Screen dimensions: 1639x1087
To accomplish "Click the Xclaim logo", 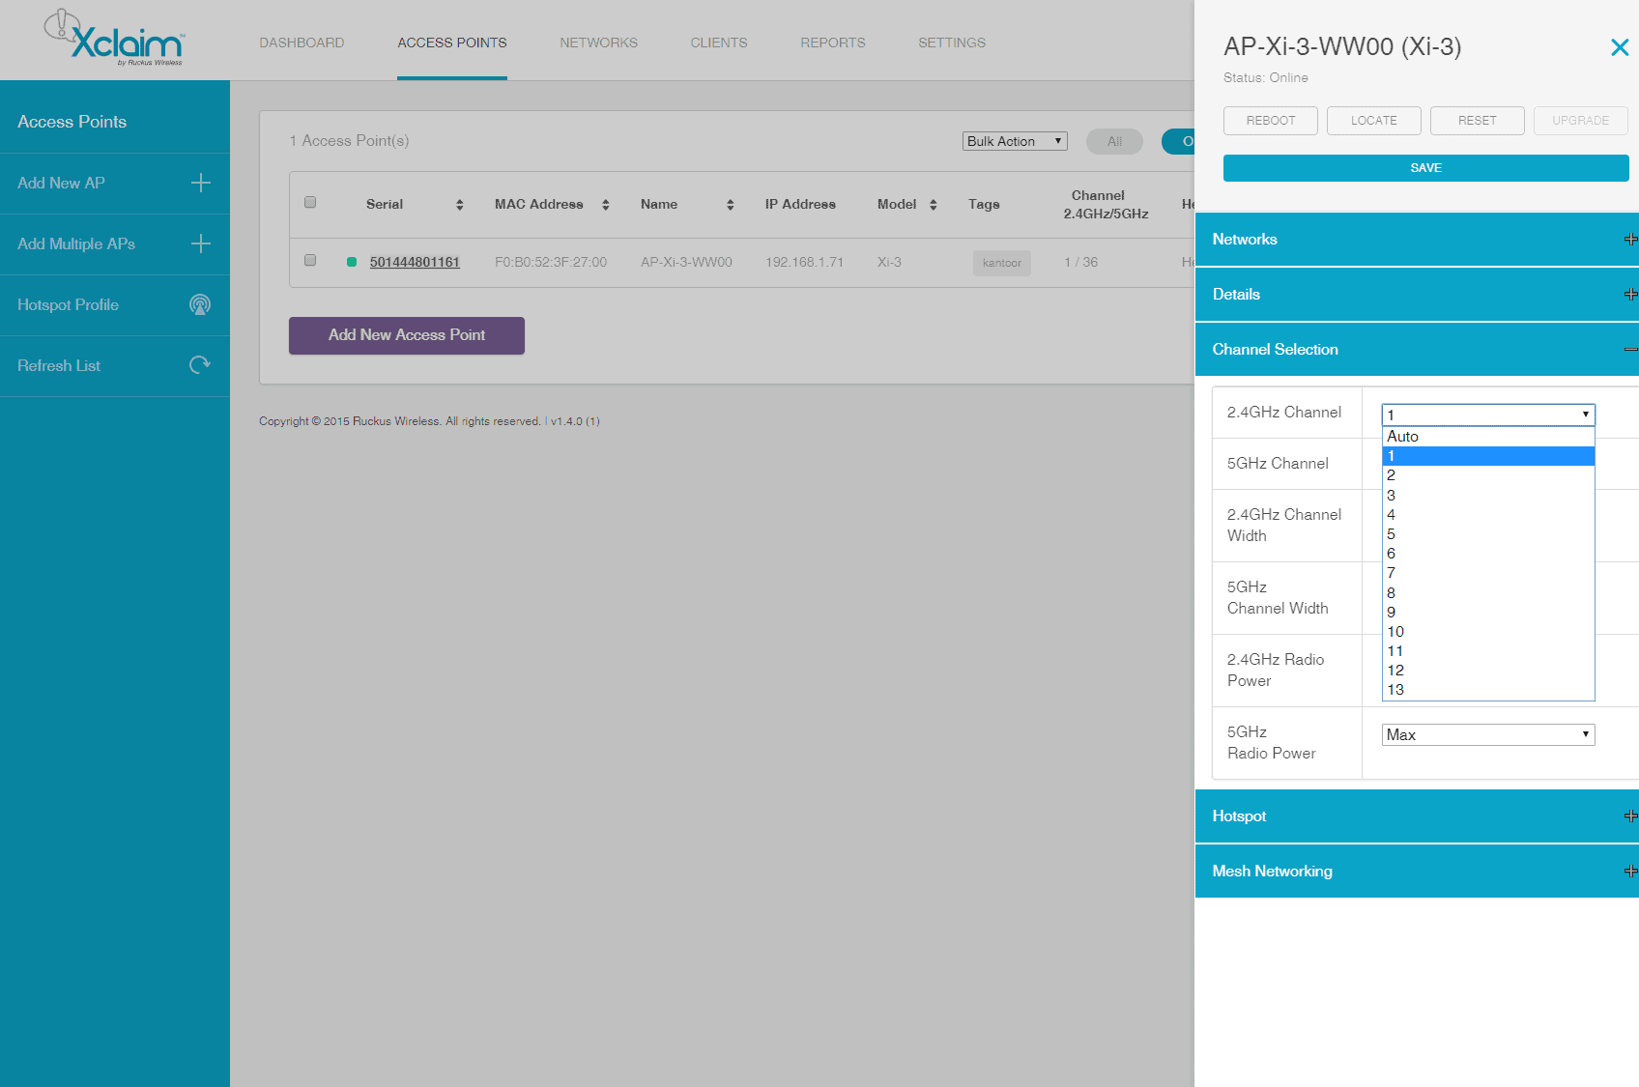I will (x=114, y=39).
